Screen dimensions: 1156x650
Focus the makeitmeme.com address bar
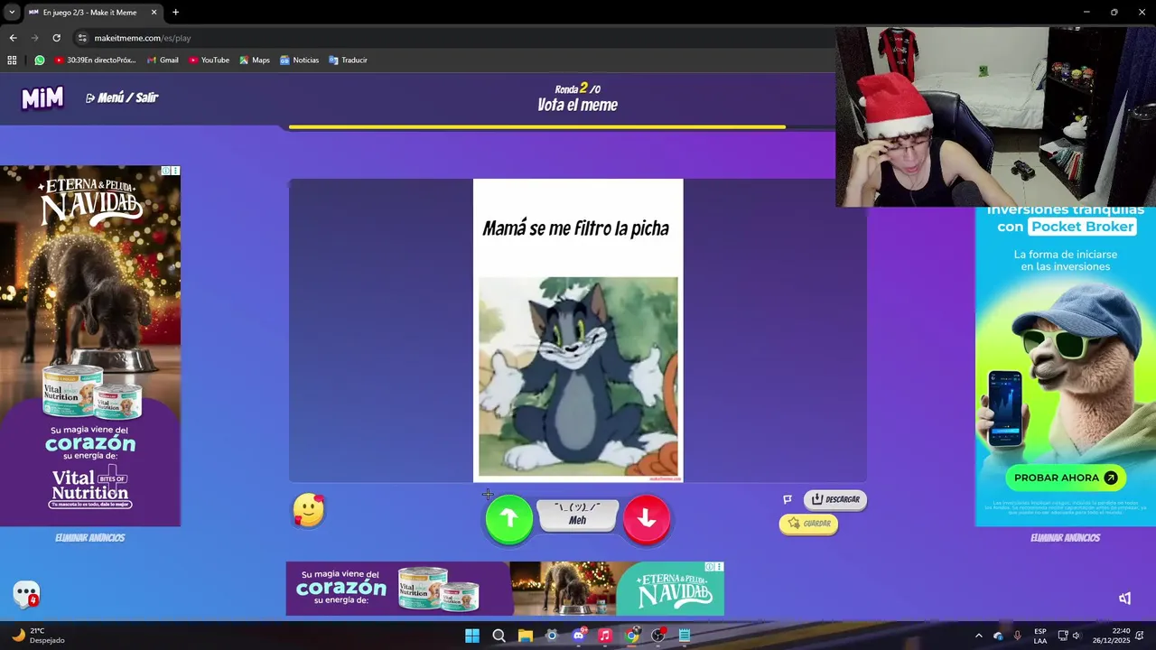pos(452,38)
